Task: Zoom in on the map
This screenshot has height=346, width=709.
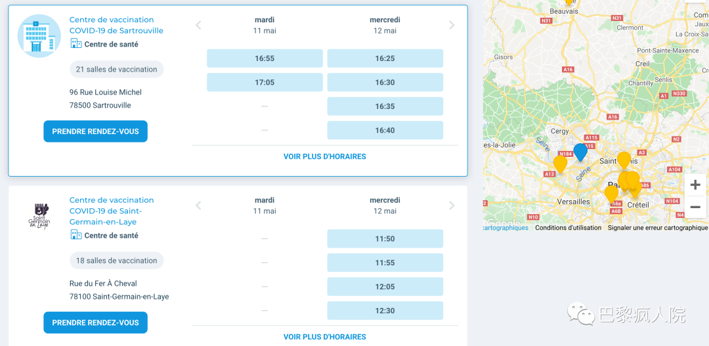Action: tap(695, 185)
